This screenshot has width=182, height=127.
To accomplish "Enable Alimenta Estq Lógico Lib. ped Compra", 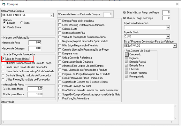I will [x=59, y=66].
